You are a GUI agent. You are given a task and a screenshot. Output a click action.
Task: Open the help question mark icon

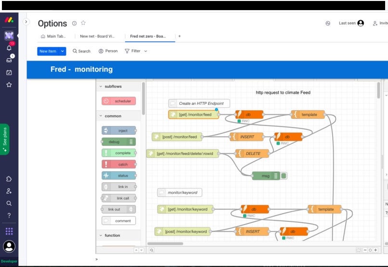click(9, 216)
